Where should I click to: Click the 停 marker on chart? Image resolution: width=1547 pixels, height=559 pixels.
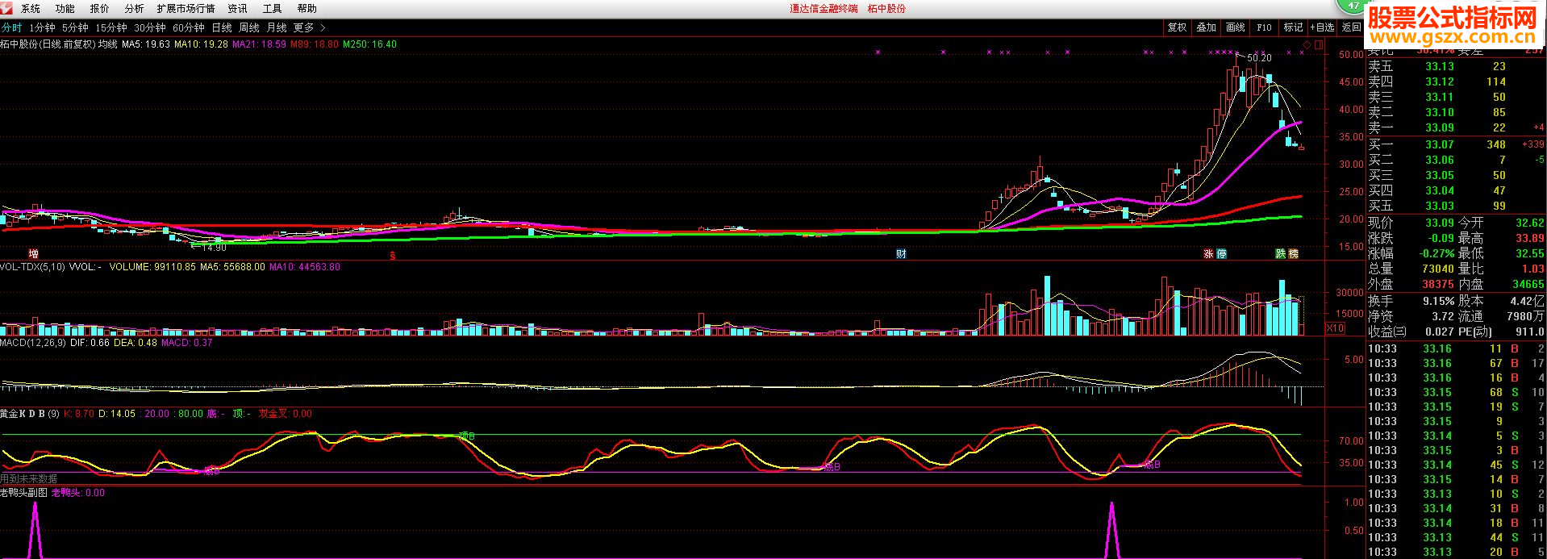click(x=1221, y=254)
